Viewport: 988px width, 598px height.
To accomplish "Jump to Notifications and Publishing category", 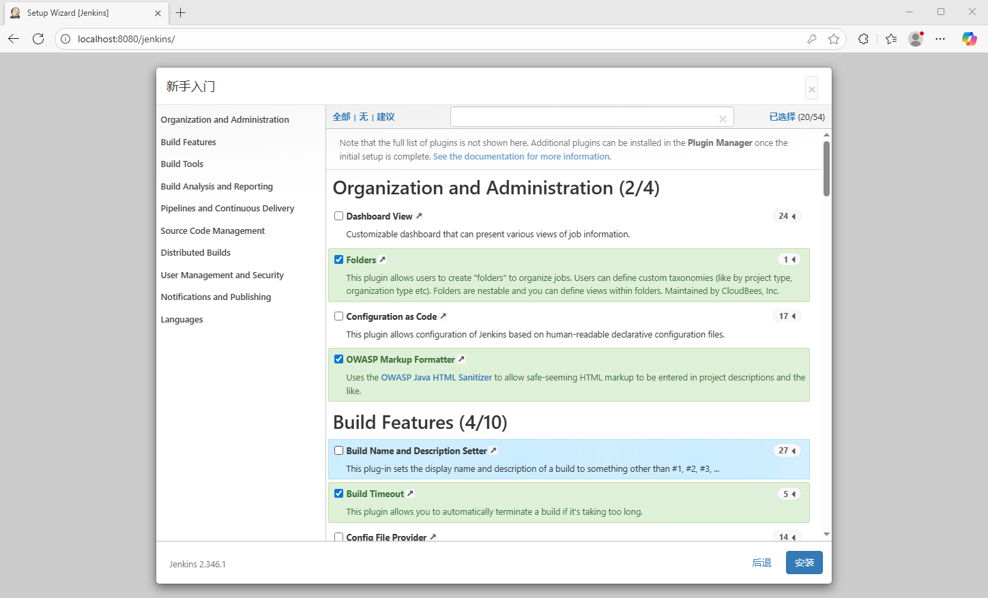I will point(216,297).
